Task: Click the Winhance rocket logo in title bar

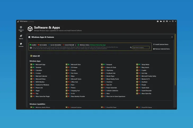Action: 18,21
